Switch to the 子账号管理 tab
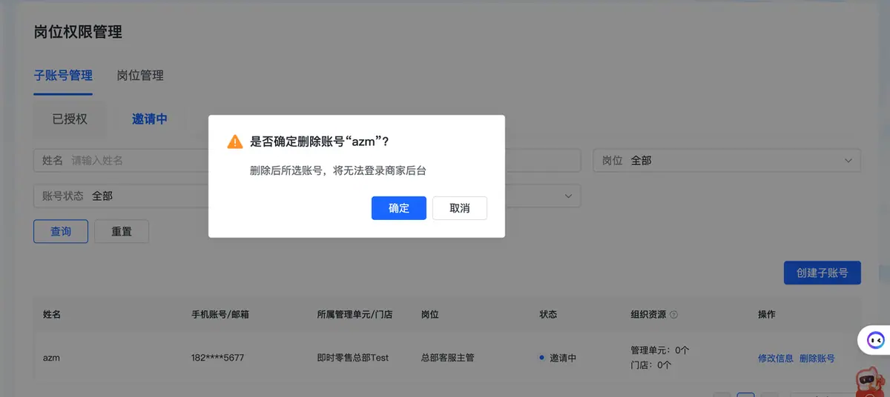Image resolution: width=890 pixels, height=397 pixels. (63, 76)
